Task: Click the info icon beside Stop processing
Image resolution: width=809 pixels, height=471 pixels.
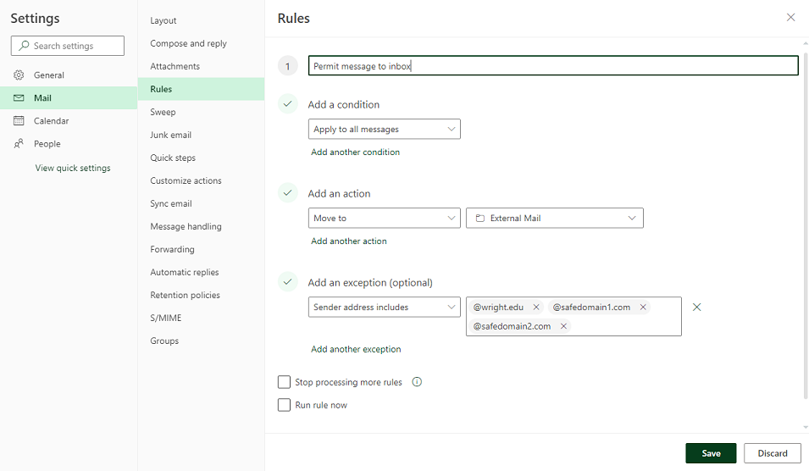Action: tap(417, 382)
